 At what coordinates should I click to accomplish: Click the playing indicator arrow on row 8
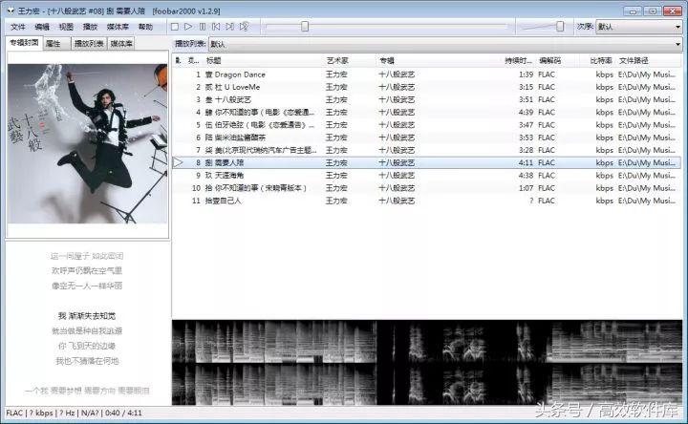[178, 162]
